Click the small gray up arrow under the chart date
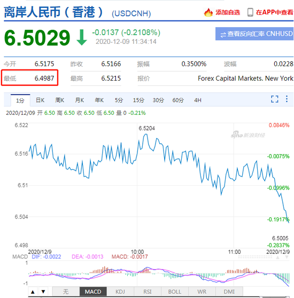This screenshot has height=298, width=294. pos(277,257)
